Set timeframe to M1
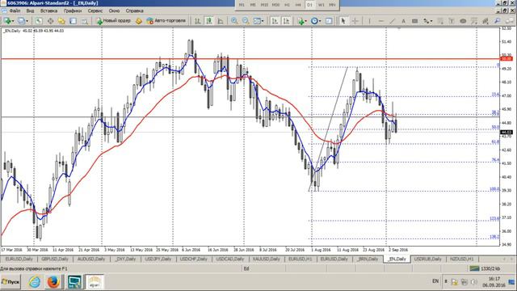 click(242, 5)
